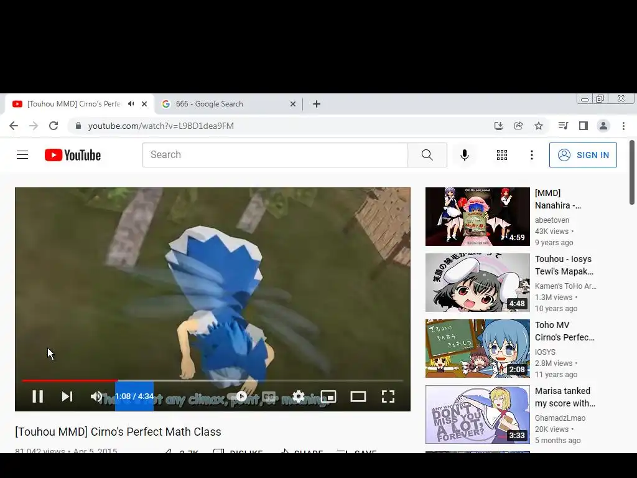The image size is (637, 478).
Task: Open the Chrome side panel
Action: [584, 126]
